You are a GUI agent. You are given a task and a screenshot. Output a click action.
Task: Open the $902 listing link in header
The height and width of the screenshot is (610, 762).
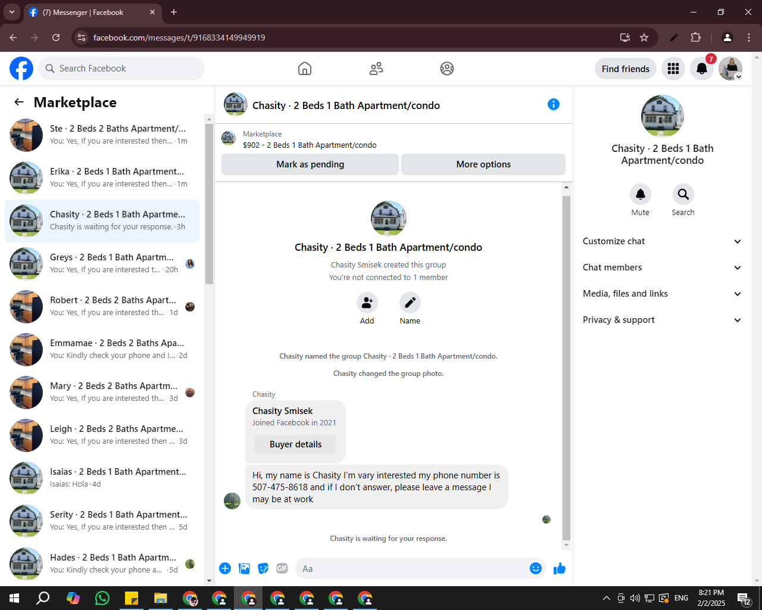[310, 145]
